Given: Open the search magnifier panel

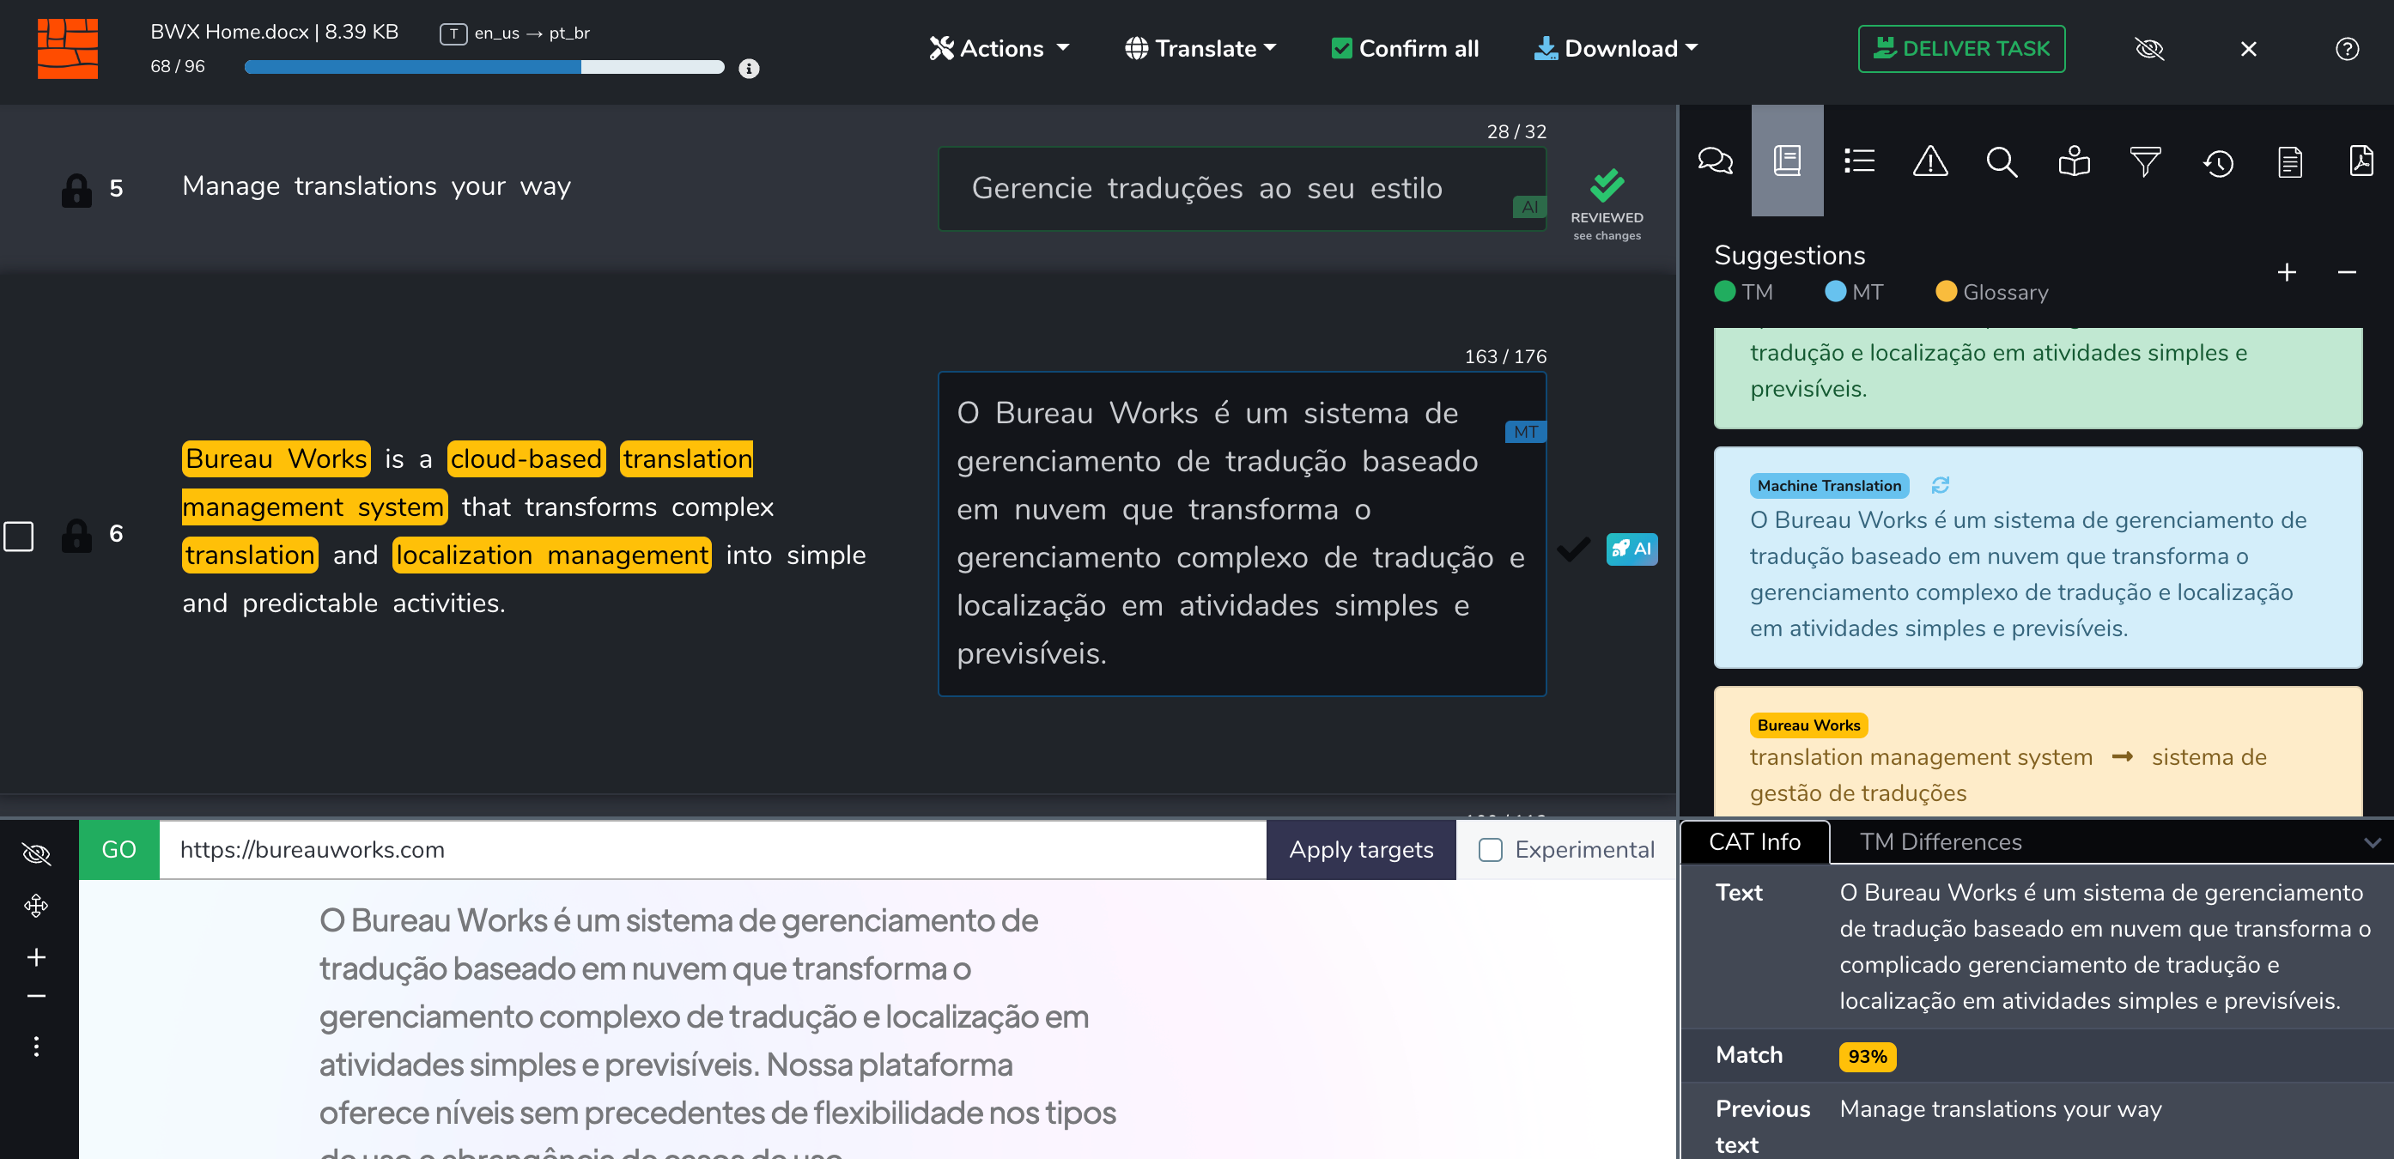Looking at the screenshot, I should pos(2001,161).
